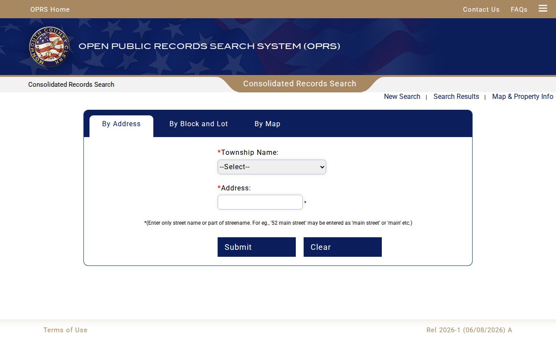The width and height of the screenshot is (556, 347).
Task: Submit the address search
Action: click(x=257, y=247)
